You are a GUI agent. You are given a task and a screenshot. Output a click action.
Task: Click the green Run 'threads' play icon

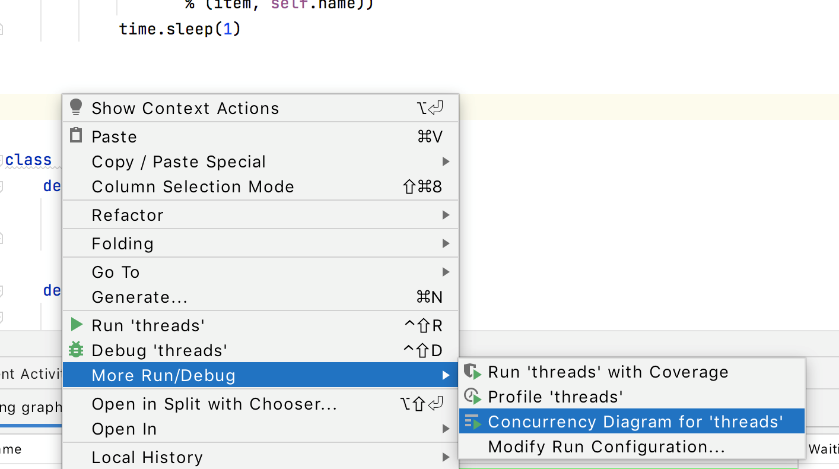[75, 324]
